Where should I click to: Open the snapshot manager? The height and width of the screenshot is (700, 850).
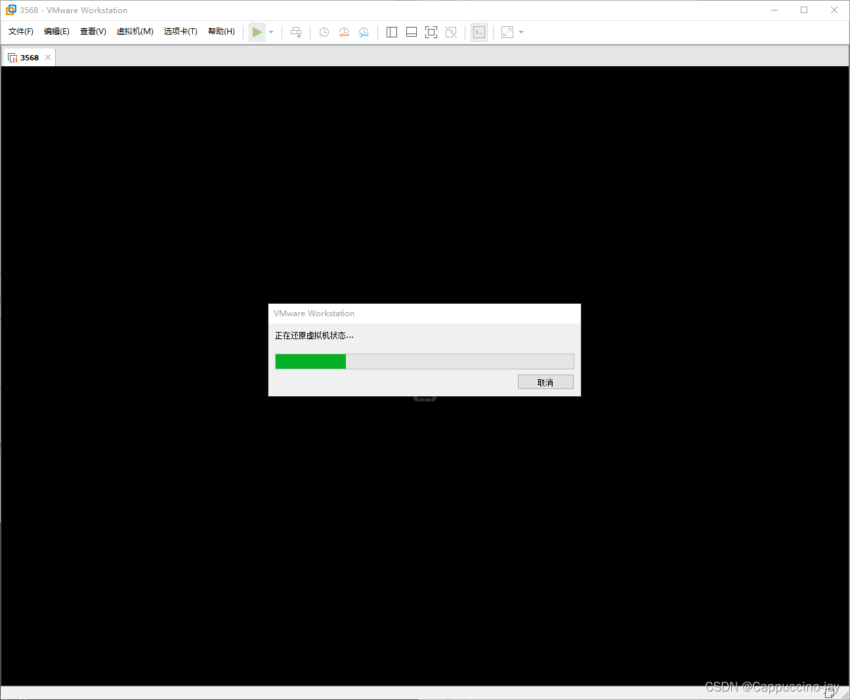364,32
